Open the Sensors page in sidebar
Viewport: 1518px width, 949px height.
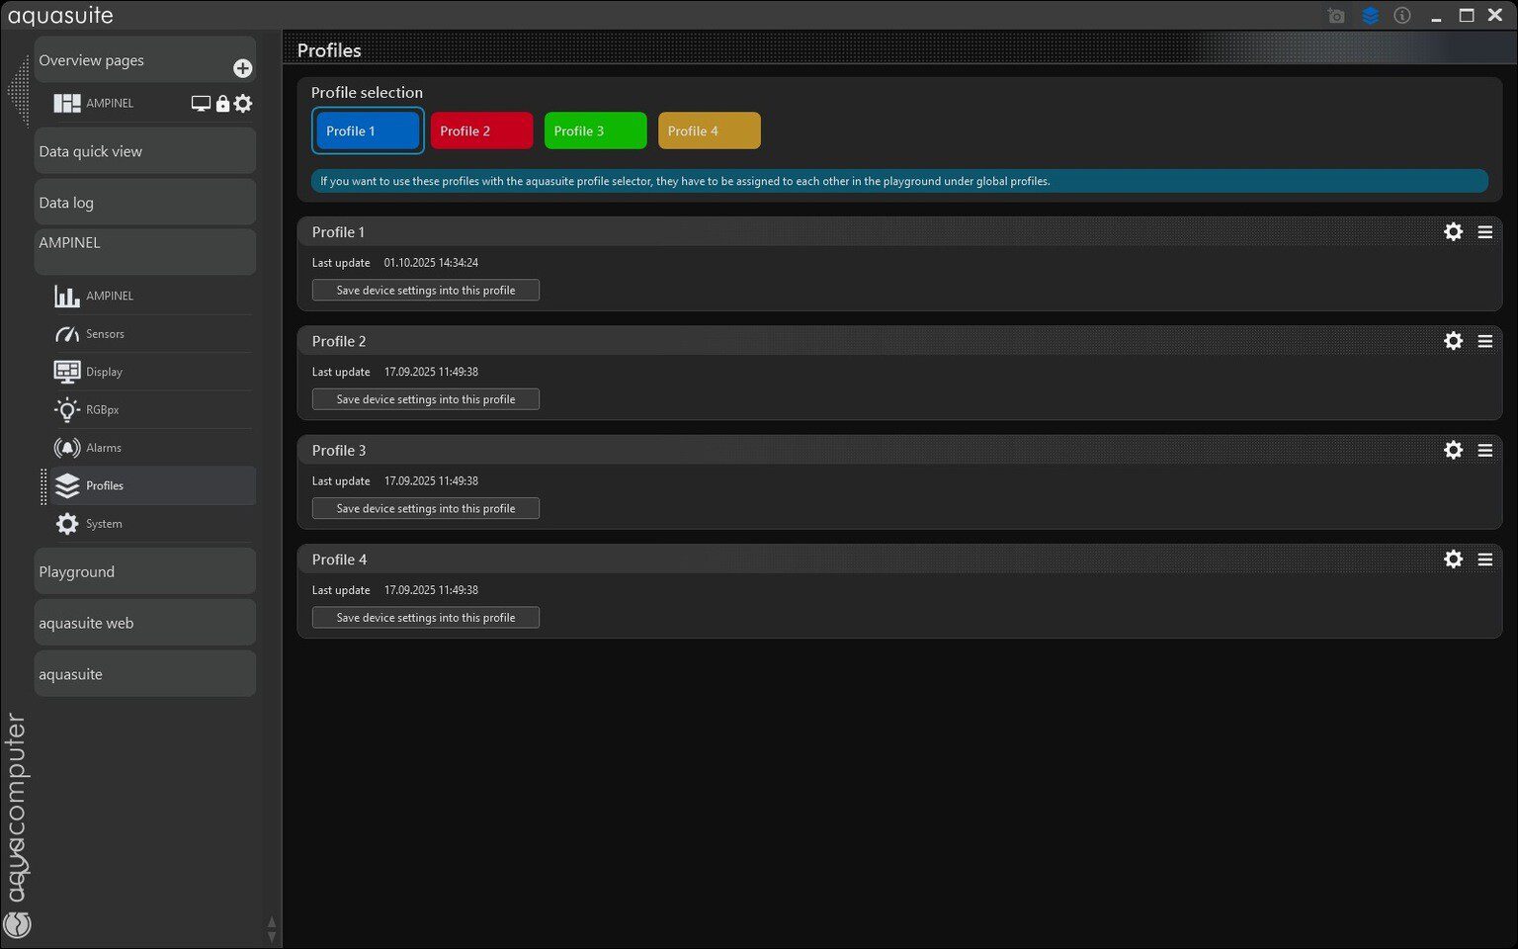coord(104,334)
